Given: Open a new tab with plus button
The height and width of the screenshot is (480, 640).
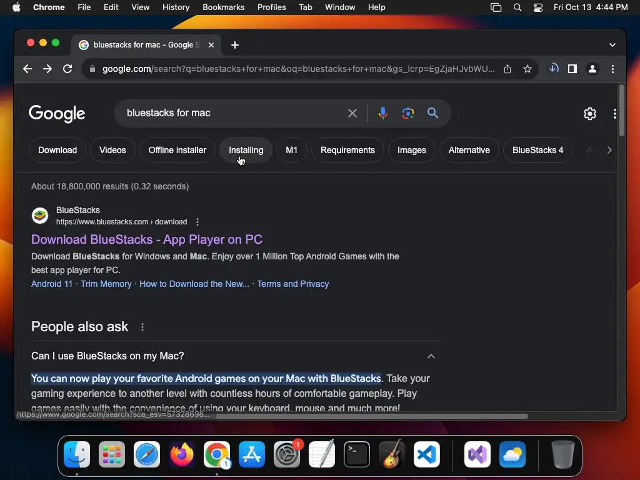Looking at the screenshot, I should (x=235, y=45).
